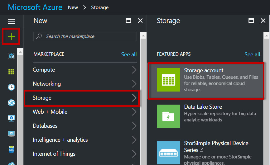Click the Storage account green table icon
The height and width of the screenshot is (165, 270).
pos(168,80)
